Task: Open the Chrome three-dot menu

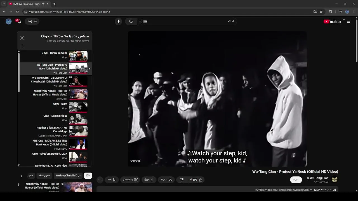Action: (x=354, y=12)
